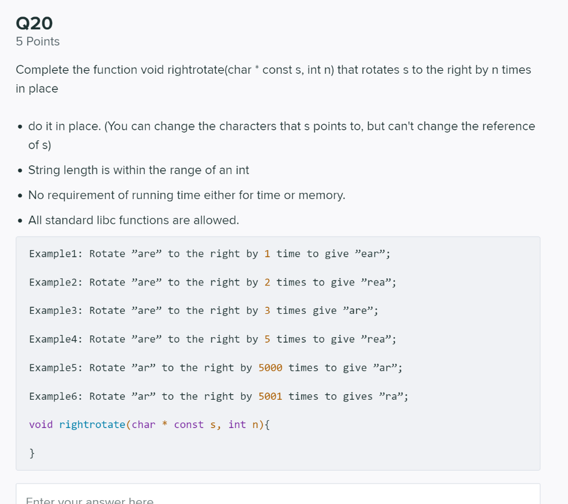This screenshot has height=504, width=568.
Task: Click the "int n" parameter in code signature
Action: point(243,425)
